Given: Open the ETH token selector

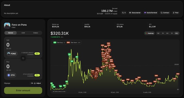Looking at the screenshot, I should [x=11, y=75].
